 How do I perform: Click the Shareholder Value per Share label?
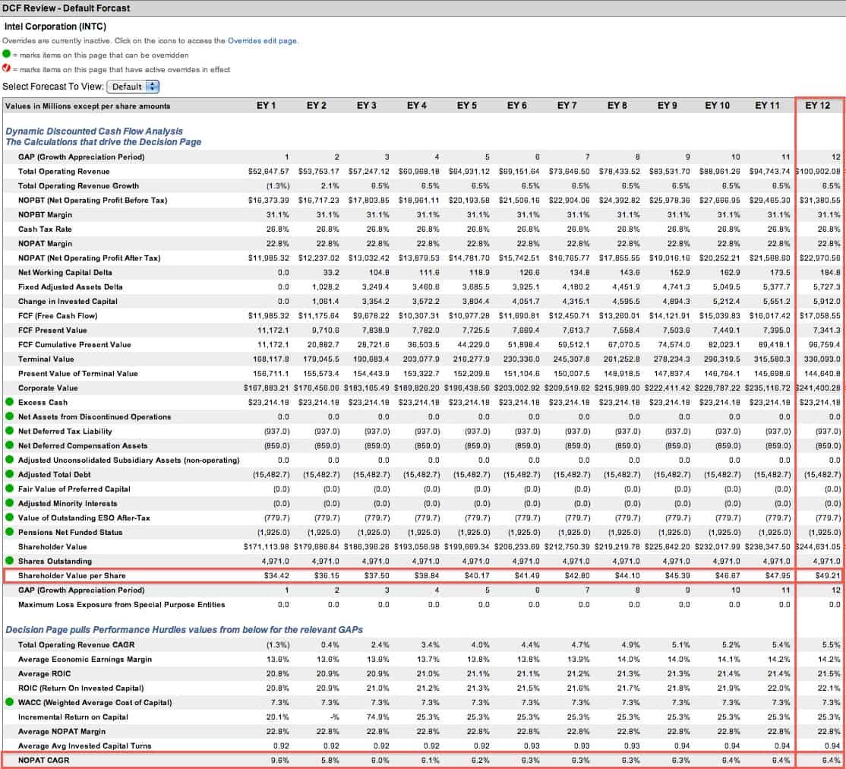click(71, 576)
